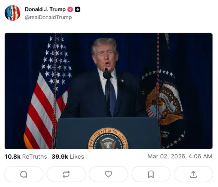The height and width of the screenshot is (187, 218).
Task: Visit the @realDonaldTrump handle
Action: [x=48, y=17]
